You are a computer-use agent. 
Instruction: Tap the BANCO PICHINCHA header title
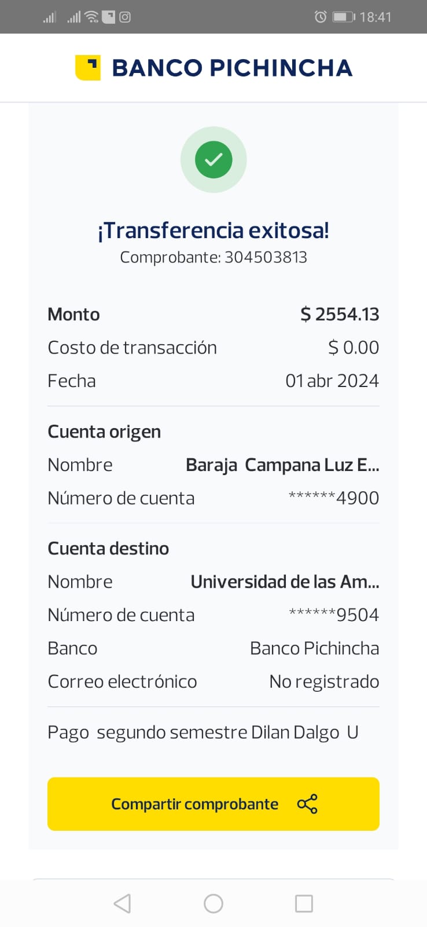point(231,68)
